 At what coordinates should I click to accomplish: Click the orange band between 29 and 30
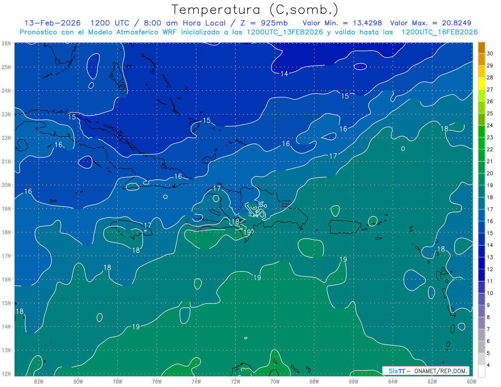pos(481,59)
